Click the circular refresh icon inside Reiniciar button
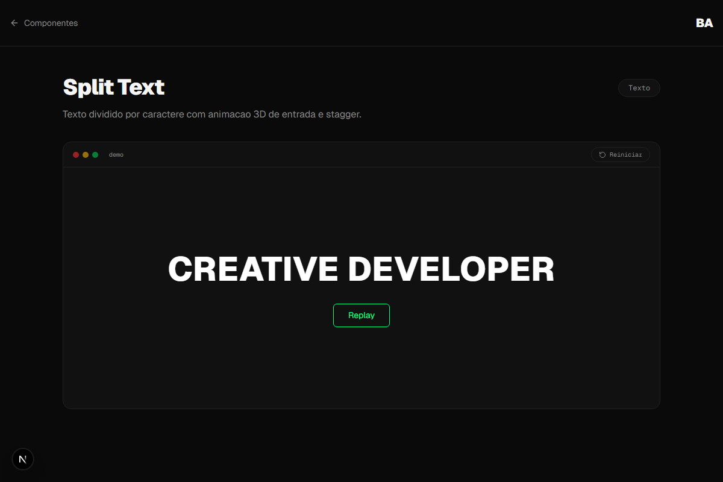723x482 pixels. (602, 154)
